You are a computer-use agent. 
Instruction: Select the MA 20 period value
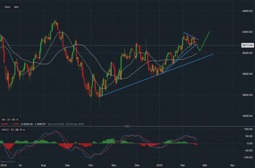[9, 119]
